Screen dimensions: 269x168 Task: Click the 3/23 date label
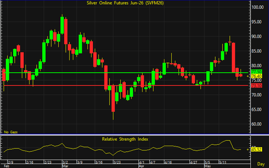(x=117, y=162)
